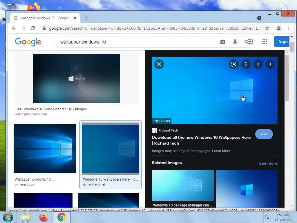Open the selected richardtech.net wallpaper thumbnail
The height and width of the screenshot is (223, 297).
click(111, 148)
